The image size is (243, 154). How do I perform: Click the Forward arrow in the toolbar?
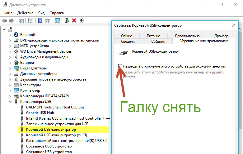pos(12,20)
